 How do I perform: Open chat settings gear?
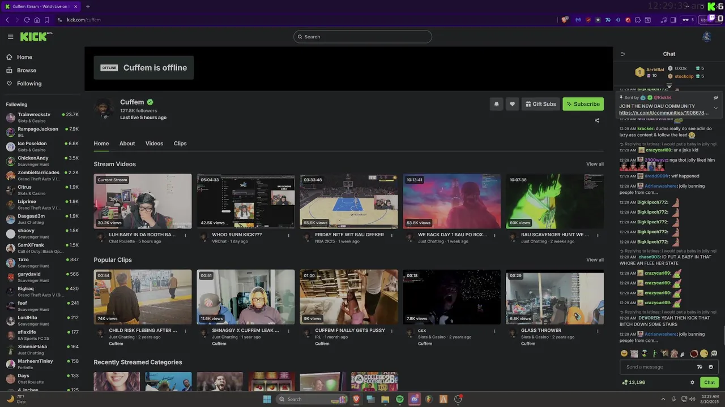click(692, 383)
